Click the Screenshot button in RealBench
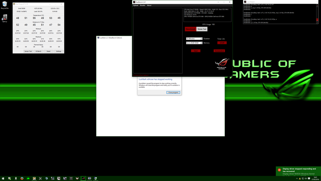The width and height of the screenshot is (321, 181). tap(219, 51)
